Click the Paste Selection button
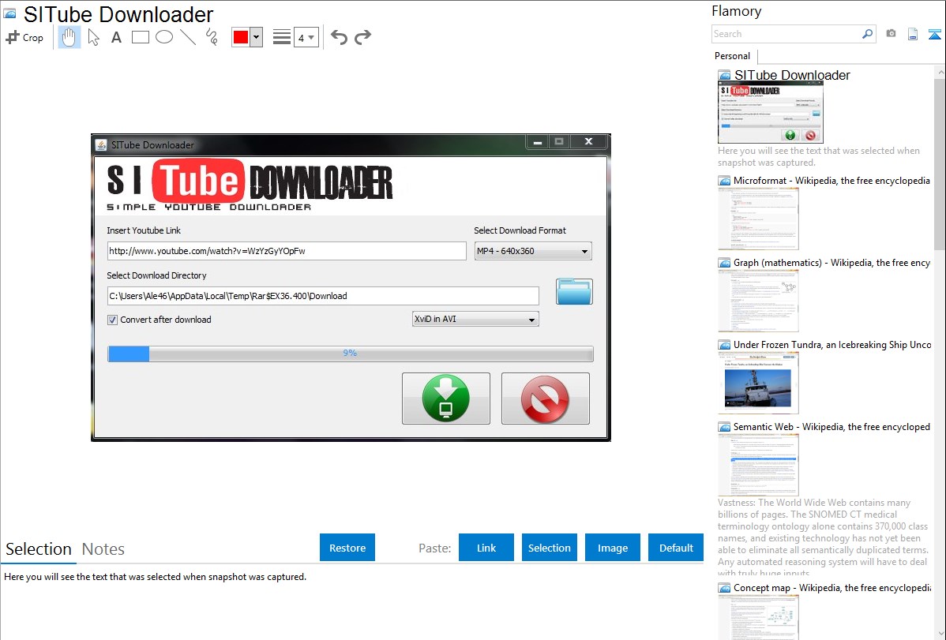Image resolution: width=946 pixels, height=640 pixels. click(549, 547)
